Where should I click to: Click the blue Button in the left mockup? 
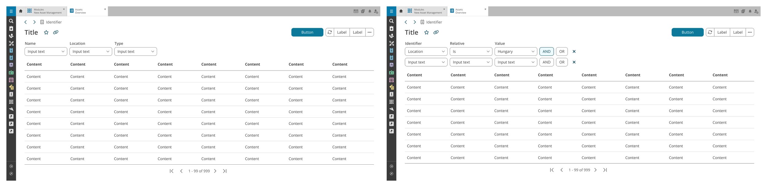(307, 32)
